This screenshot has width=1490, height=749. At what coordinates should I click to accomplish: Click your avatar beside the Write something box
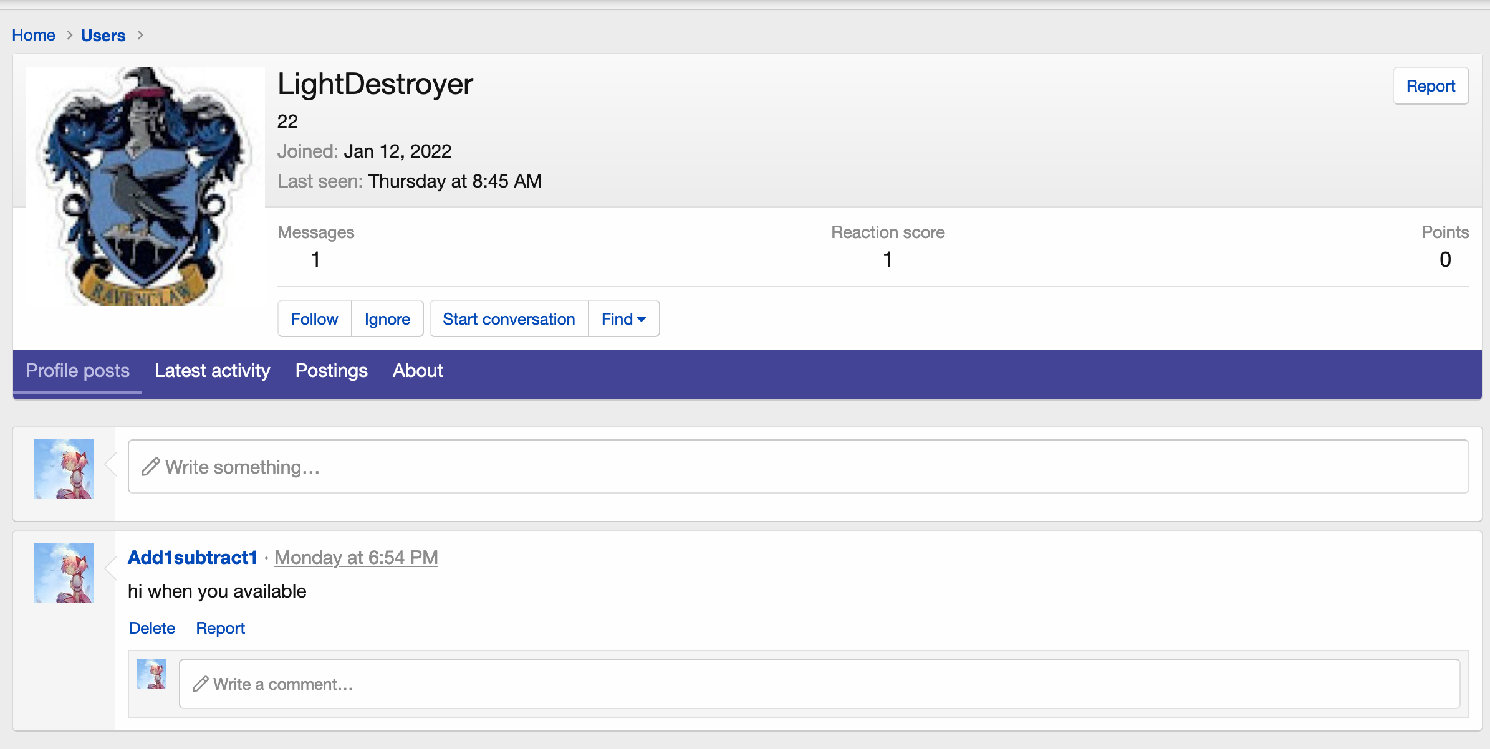point(64,469)
